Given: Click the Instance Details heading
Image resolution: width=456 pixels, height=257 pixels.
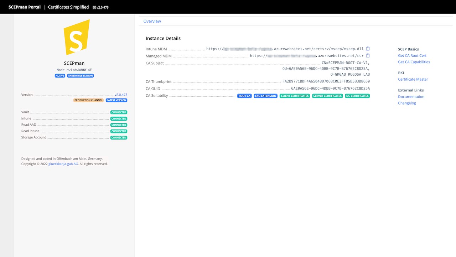Looking at the screenshot, I should (163, 39).
